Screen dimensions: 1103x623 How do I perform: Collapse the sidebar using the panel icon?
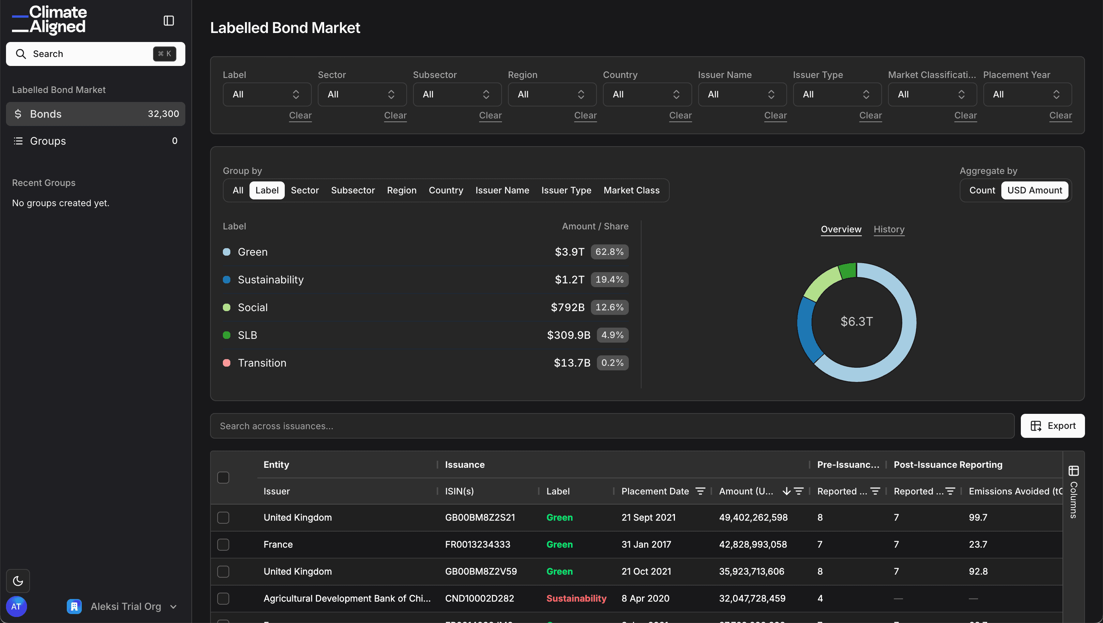pyautogui.click(x=168, y=20)
